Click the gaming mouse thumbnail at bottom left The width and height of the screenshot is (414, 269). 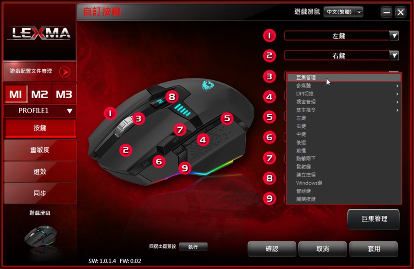(x=40, y=236)
